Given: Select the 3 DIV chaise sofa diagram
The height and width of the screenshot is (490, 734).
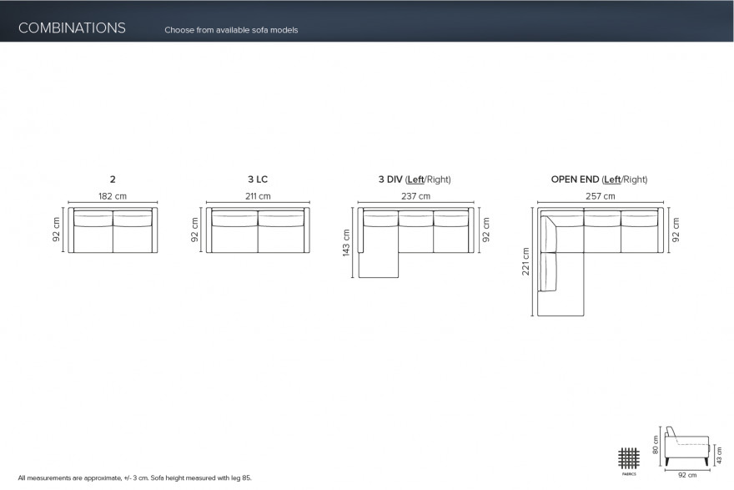Looking at the screenshot, I should tap(416, 242).
